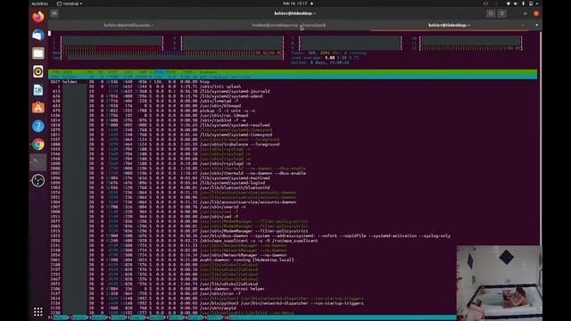571x321 pixels.
Task: Click the terminal new tab button
Action: [x=54, y=13]
